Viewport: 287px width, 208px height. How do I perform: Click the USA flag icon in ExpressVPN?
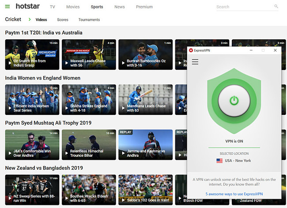pos(219,161)
